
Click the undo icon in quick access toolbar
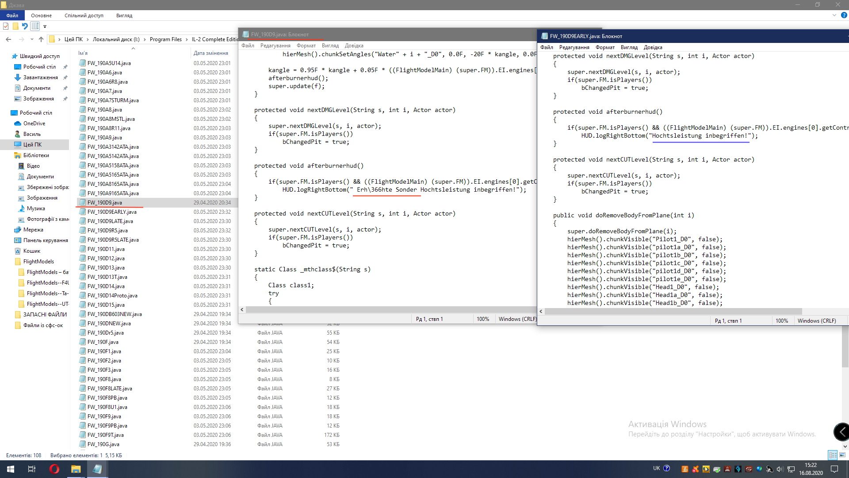click(25, 26)
